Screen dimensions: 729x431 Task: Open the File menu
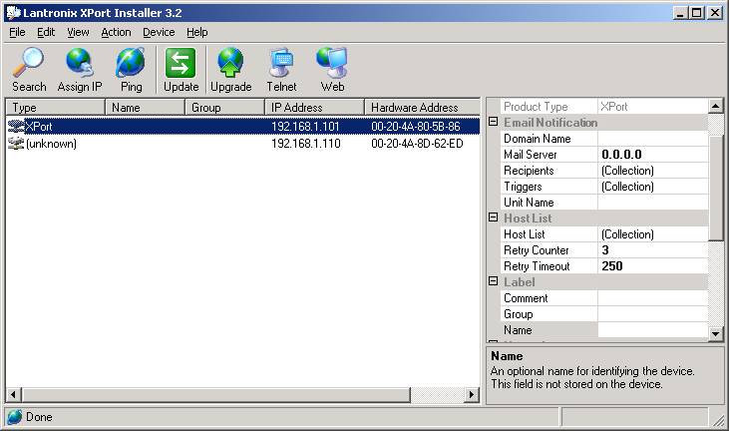coord(17,32)
